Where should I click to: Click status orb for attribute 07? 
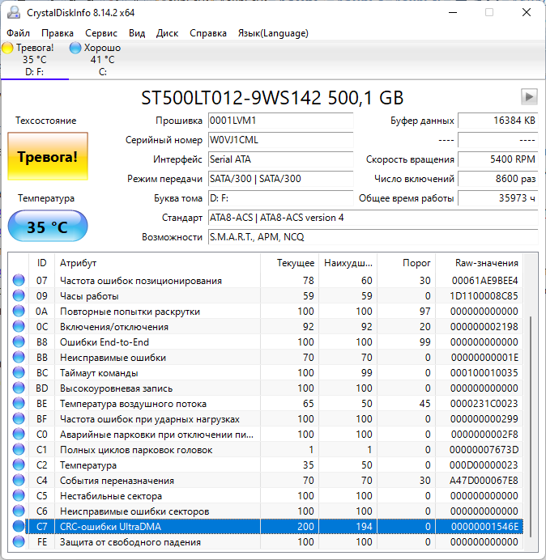click(x=19, y=280)
